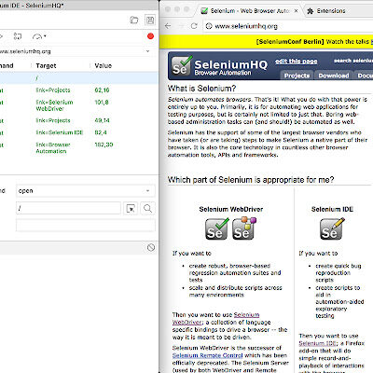Click the SeleniumHQ logo
Screen dimensions: 373x373
coord(219,66)
